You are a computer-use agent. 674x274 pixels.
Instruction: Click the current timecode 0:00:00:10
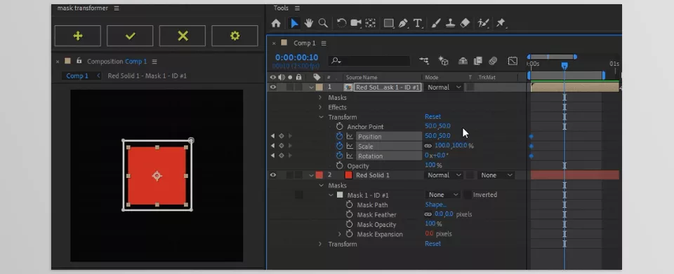[x=296, y=57]
